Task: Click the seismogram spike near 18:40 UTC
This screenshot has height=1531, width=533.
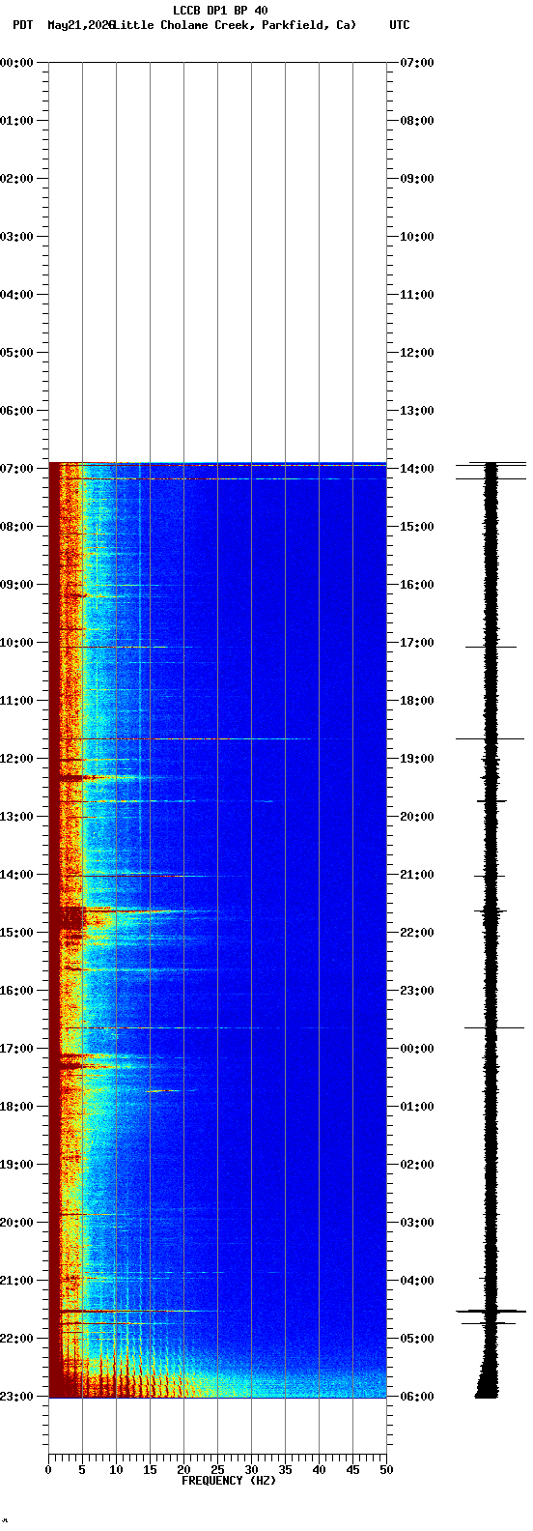Action: click(491, 738)
